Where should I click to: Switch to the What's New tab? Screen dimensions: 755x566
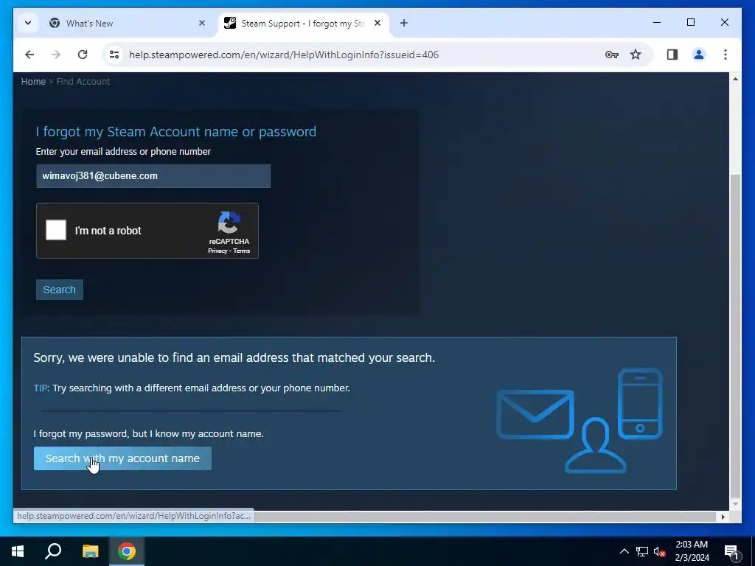pyautogui.click(x=128, y=23)
